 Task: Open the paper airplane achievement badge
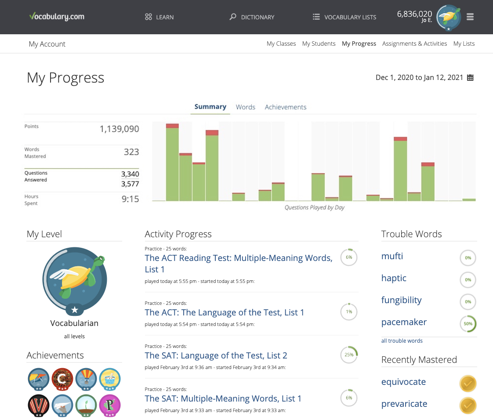click(x=62, y=405)
